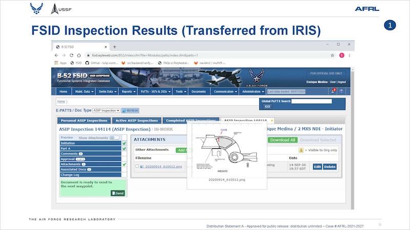Image resolution: width=410 pixels, height=230 pixels.
Task: Expand the Administration menu
Action: [253, 91]
